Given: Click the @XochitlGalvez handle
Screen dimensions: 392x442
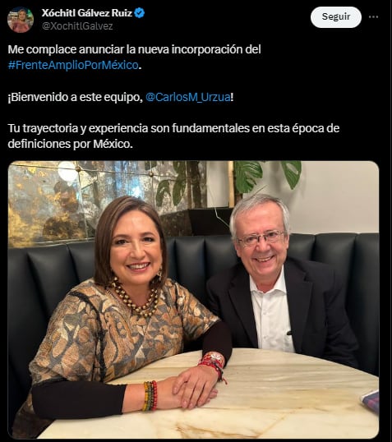Looking at the screenshot, I should (77, 26).
